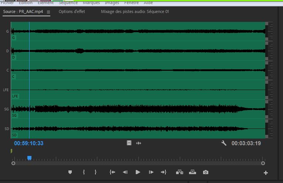Click the Drag Audio Only waveform icon
Screen dimensions: 283x183
(x=139, y=143)
